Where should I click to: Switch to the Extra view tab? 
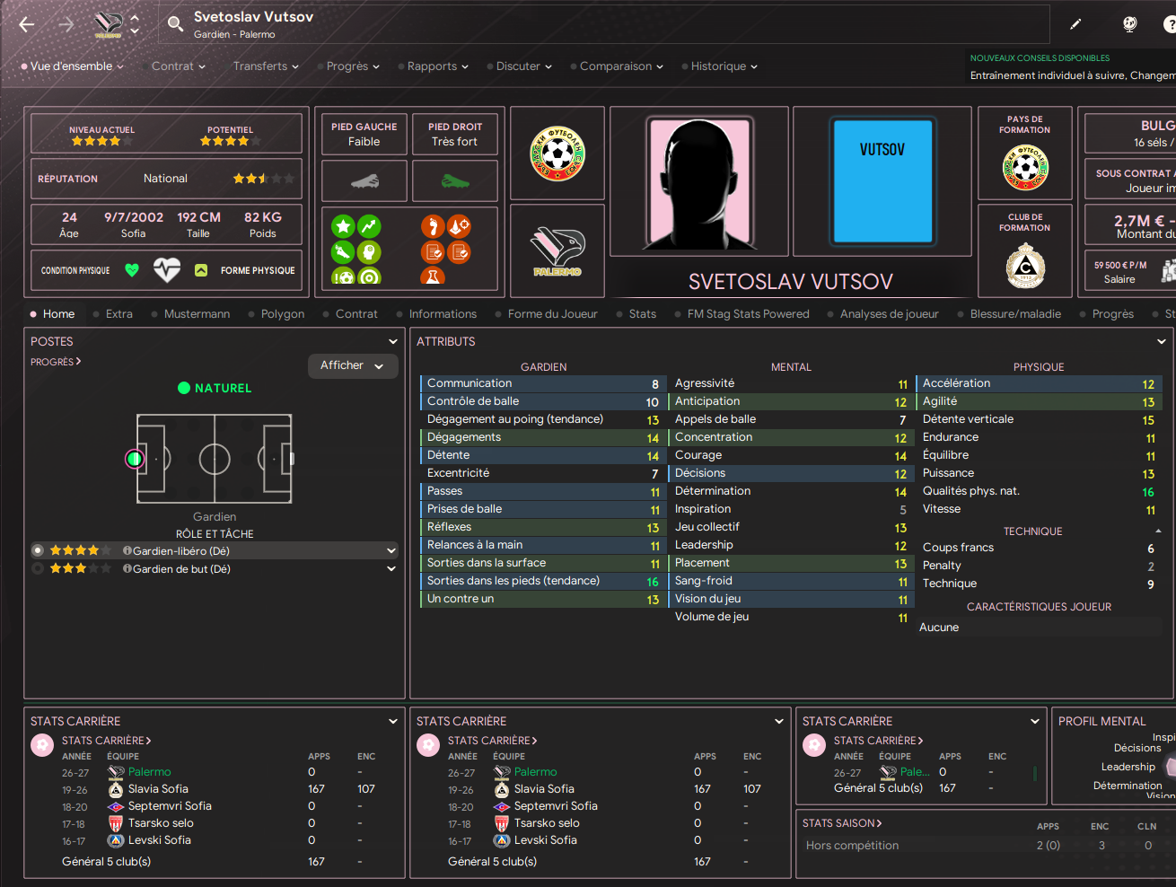point(118,314)
